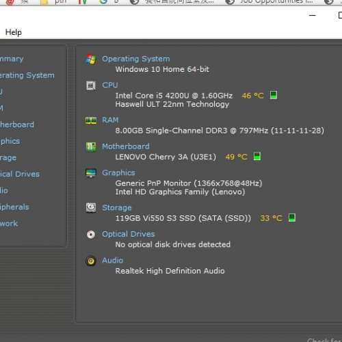The height and width of the screenshot is (342, 342).
Task: Click the storage temperature value 33 °C
Action: click(x=272, y=218)
